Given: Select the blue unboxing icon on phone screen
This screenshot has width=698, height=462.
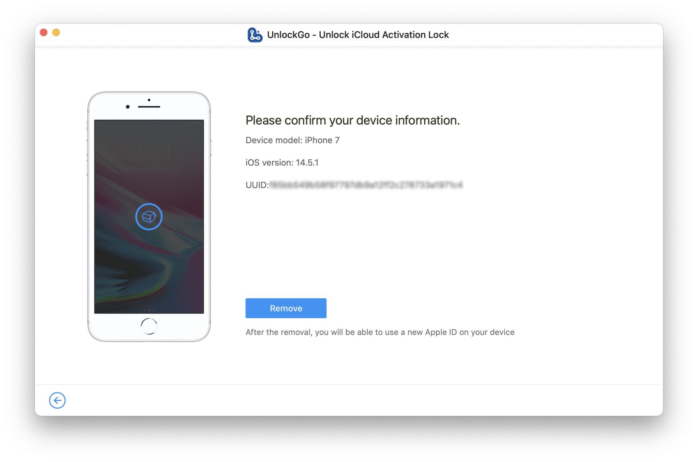Looking at the screenshot, I should tap(149, 216).
